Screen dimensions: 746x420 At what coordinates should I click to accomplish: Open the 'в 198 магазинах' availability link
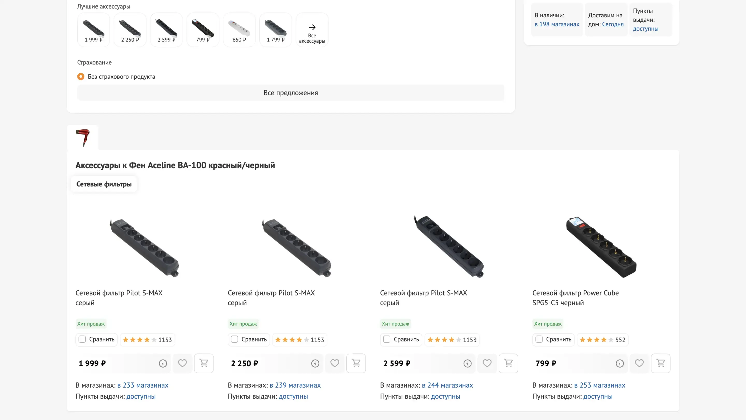pyautogui.click(x=557, y=24)
